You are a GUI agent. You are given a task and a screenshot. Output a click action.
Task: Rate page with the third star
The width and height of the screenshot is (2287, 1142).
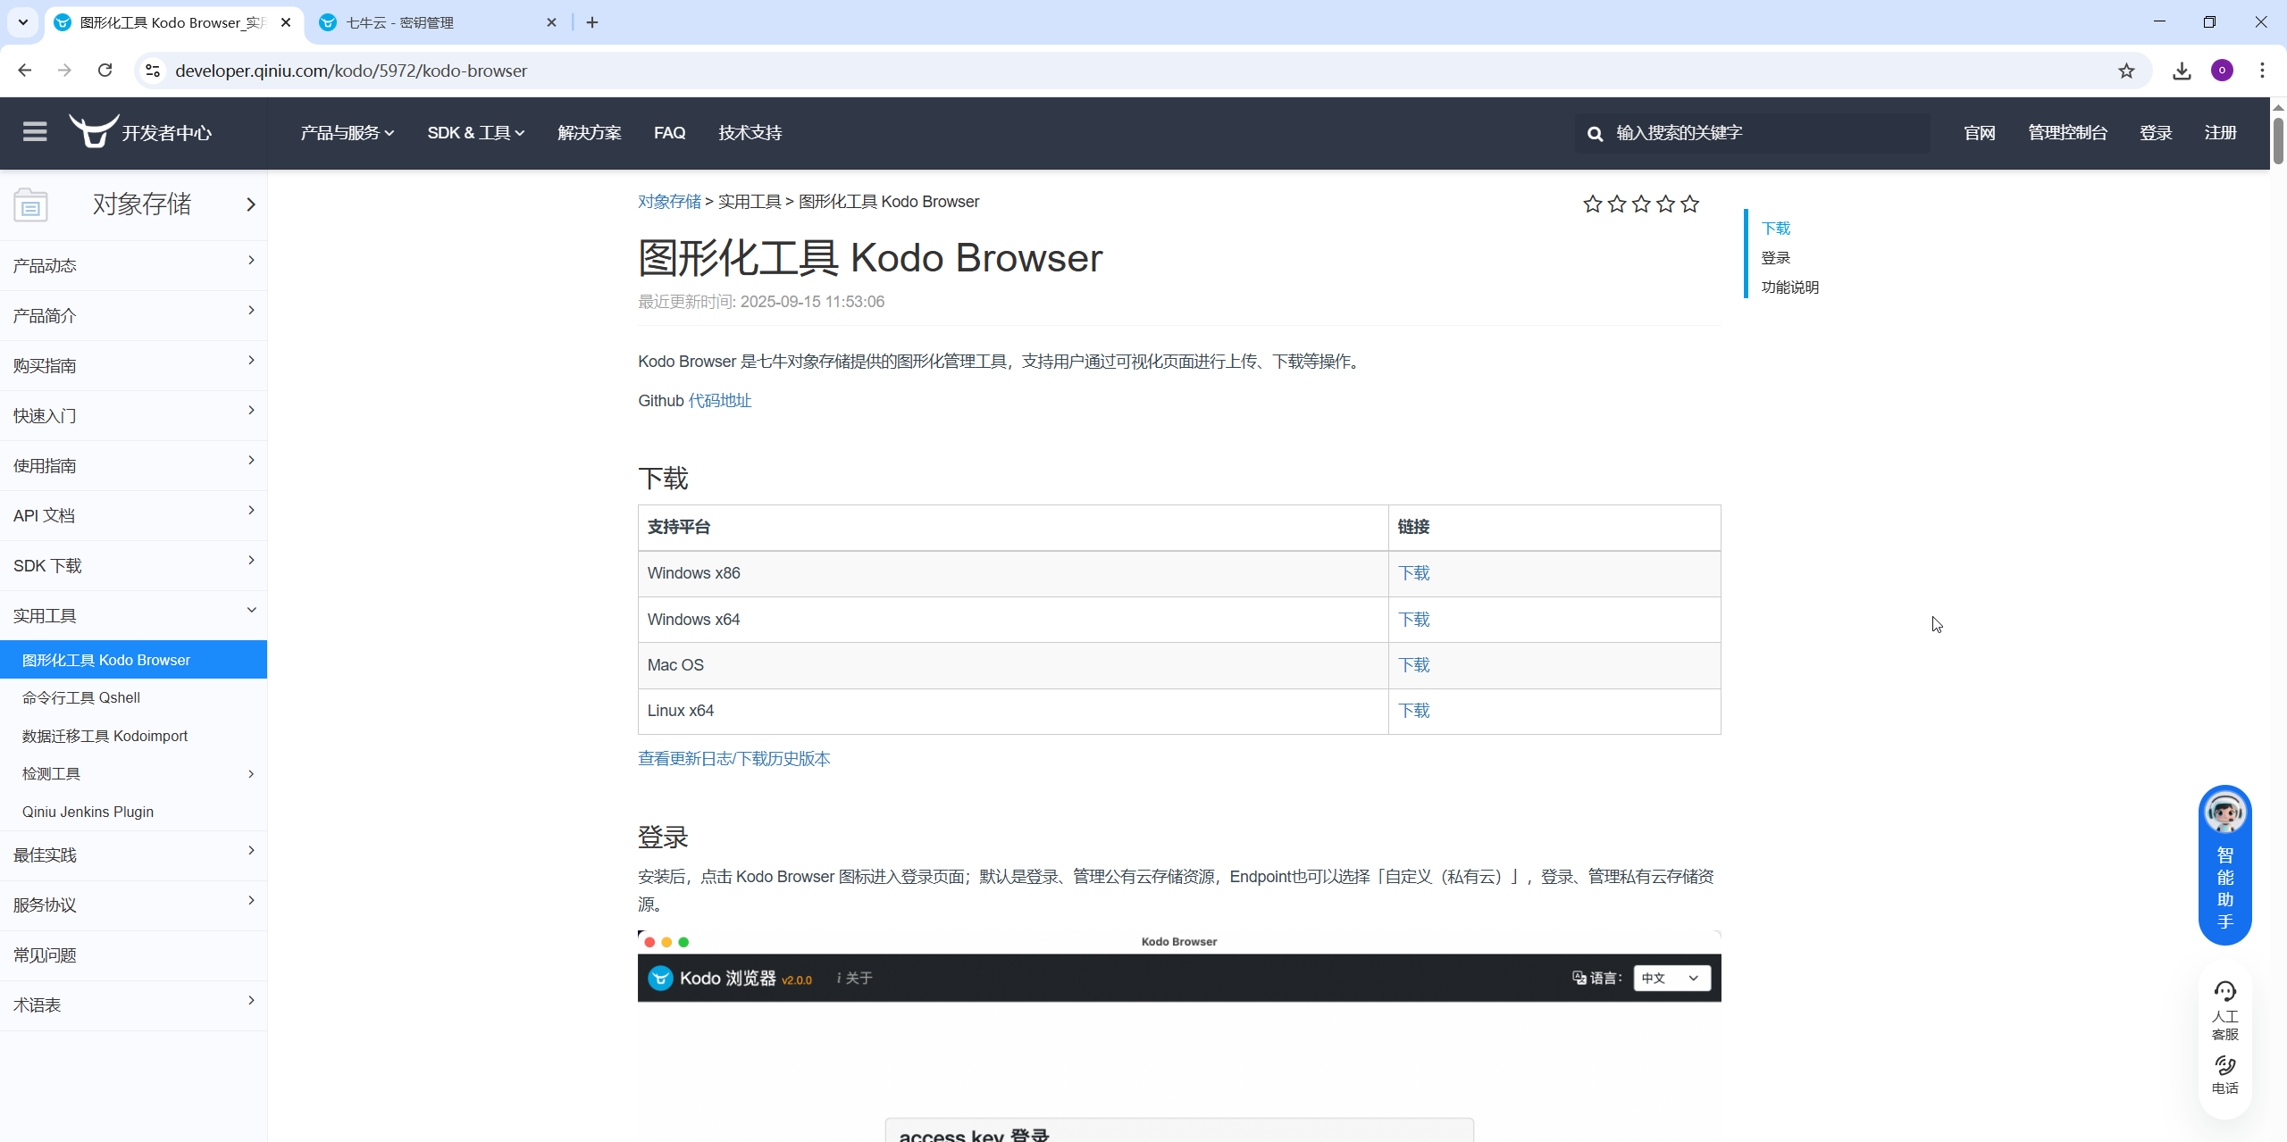tap(1641, 204)
